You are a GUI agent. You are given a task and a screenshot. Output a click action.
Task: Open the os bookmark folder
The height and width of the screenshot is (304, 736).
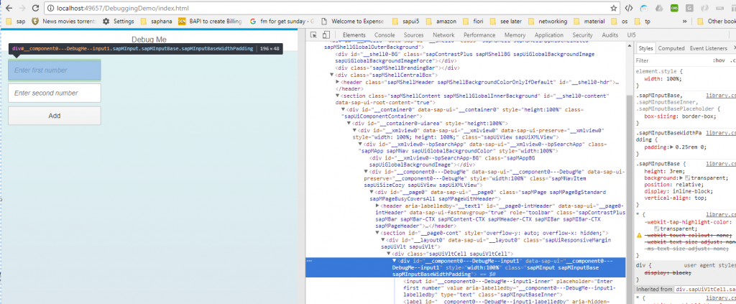[x=620, y=21]
